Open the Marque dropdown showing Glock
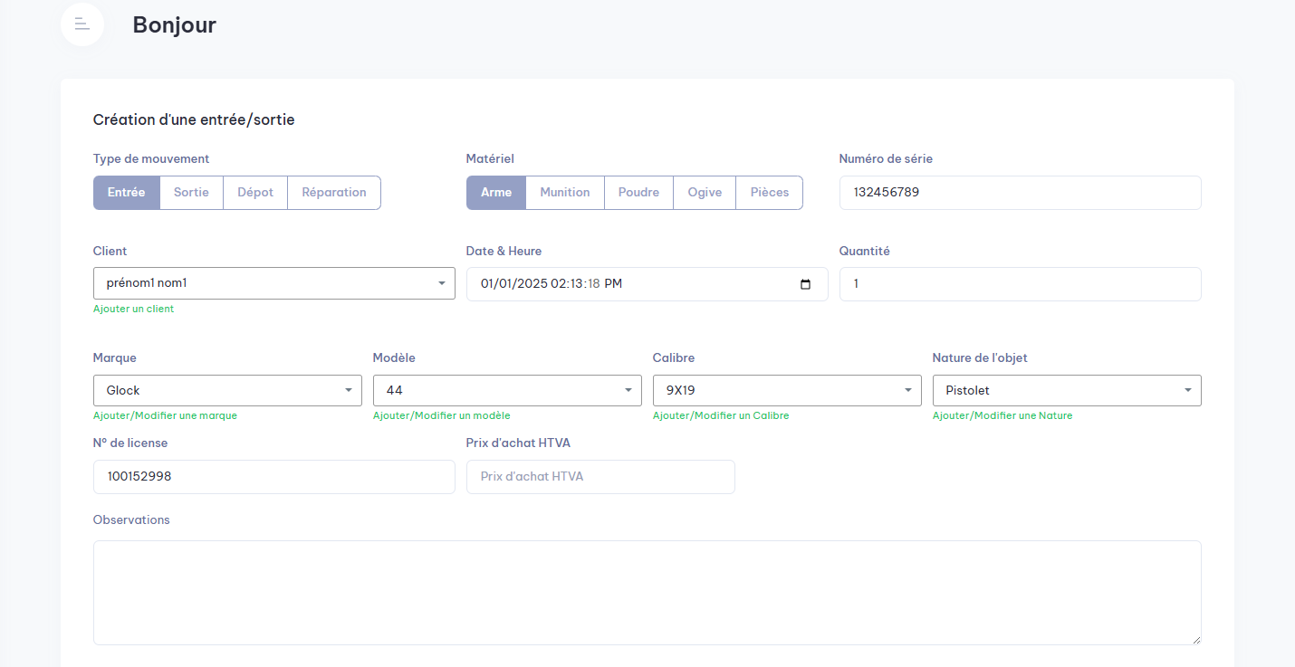Image resolution: width=1295 pixels, height=667 pixels. pyautogui.click(x=227, y=391)
